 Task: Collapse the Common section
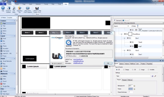coord(14,21)
